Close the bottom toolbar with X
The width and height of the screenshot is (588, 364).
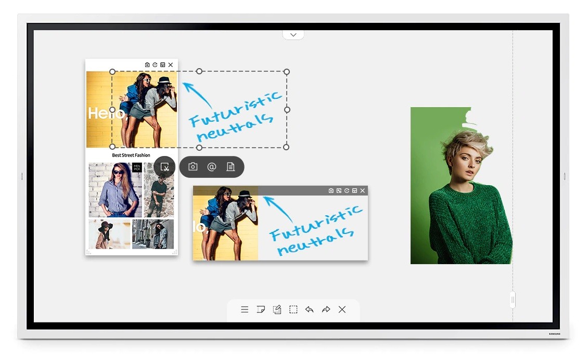tap(342, 309)
